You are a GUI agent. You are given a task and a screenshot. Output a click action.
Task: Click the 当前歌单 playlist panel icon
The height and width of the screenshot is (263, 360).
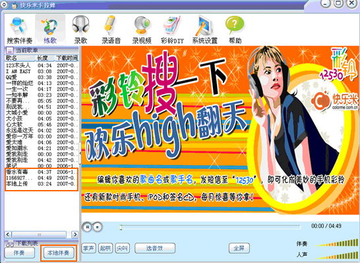tap(10, 50)
